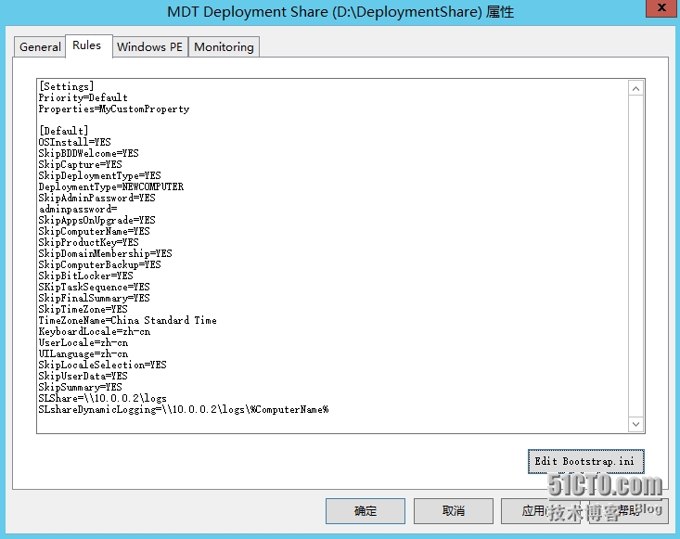Click the SLshareDynamicLogging line
The width and height of the screenshot is (680, 539).
point(184,410)
